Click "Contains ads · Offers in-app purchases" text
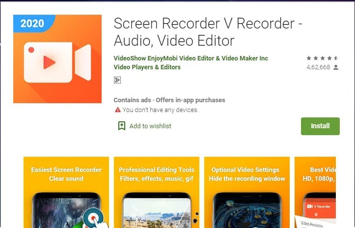 [169, 100]
